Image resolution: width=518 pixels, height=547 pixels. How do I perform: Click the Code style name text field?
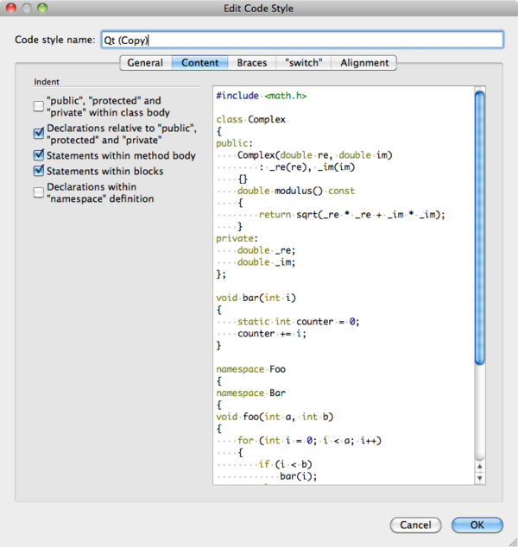(300, 40)
